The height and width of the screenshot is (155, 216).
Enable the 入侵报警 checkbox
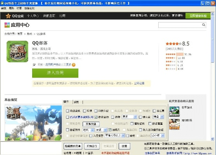click(x=91, y=136)
